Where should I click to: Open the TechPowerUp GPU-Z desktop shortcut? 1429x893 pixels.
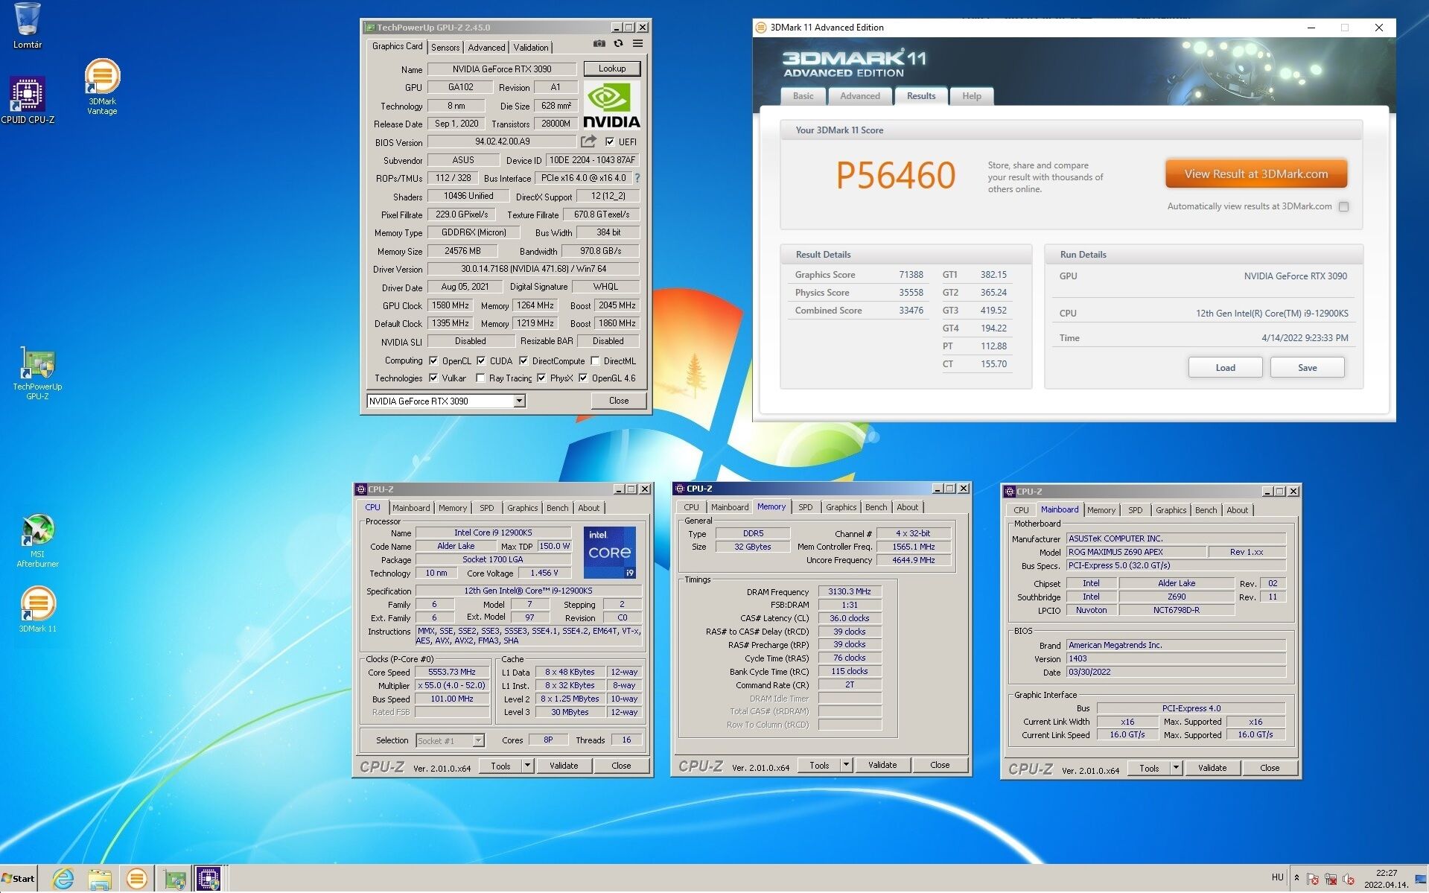coord(37,374)
